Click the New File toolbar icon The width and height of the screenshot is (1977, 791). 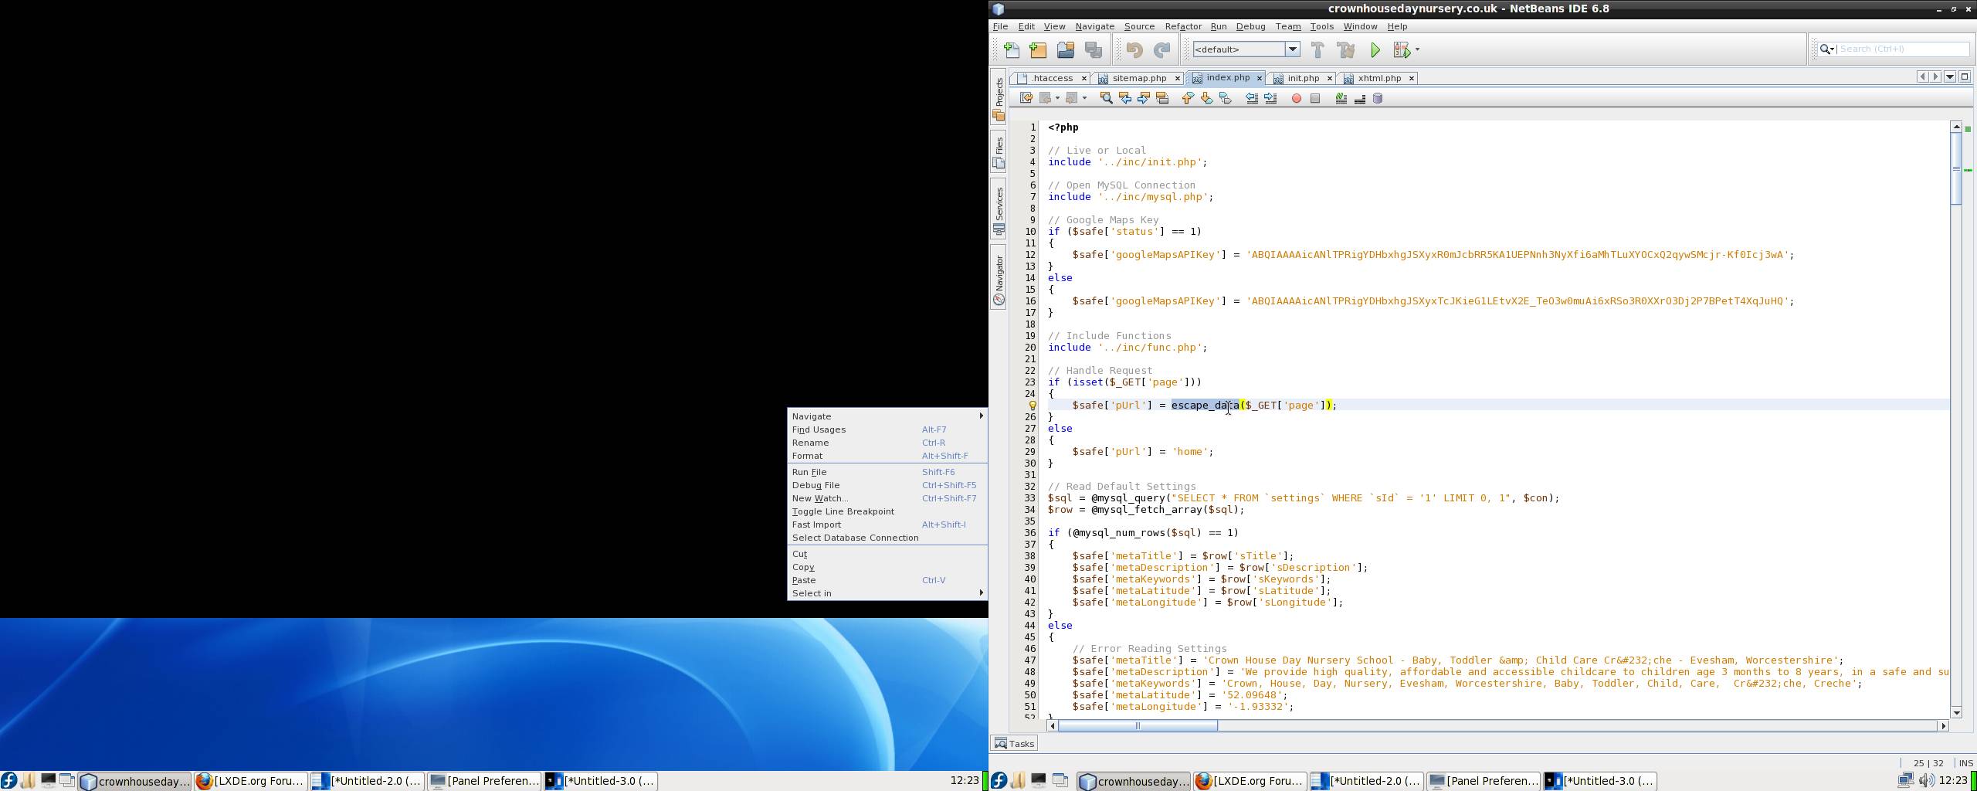point(1012,50)
